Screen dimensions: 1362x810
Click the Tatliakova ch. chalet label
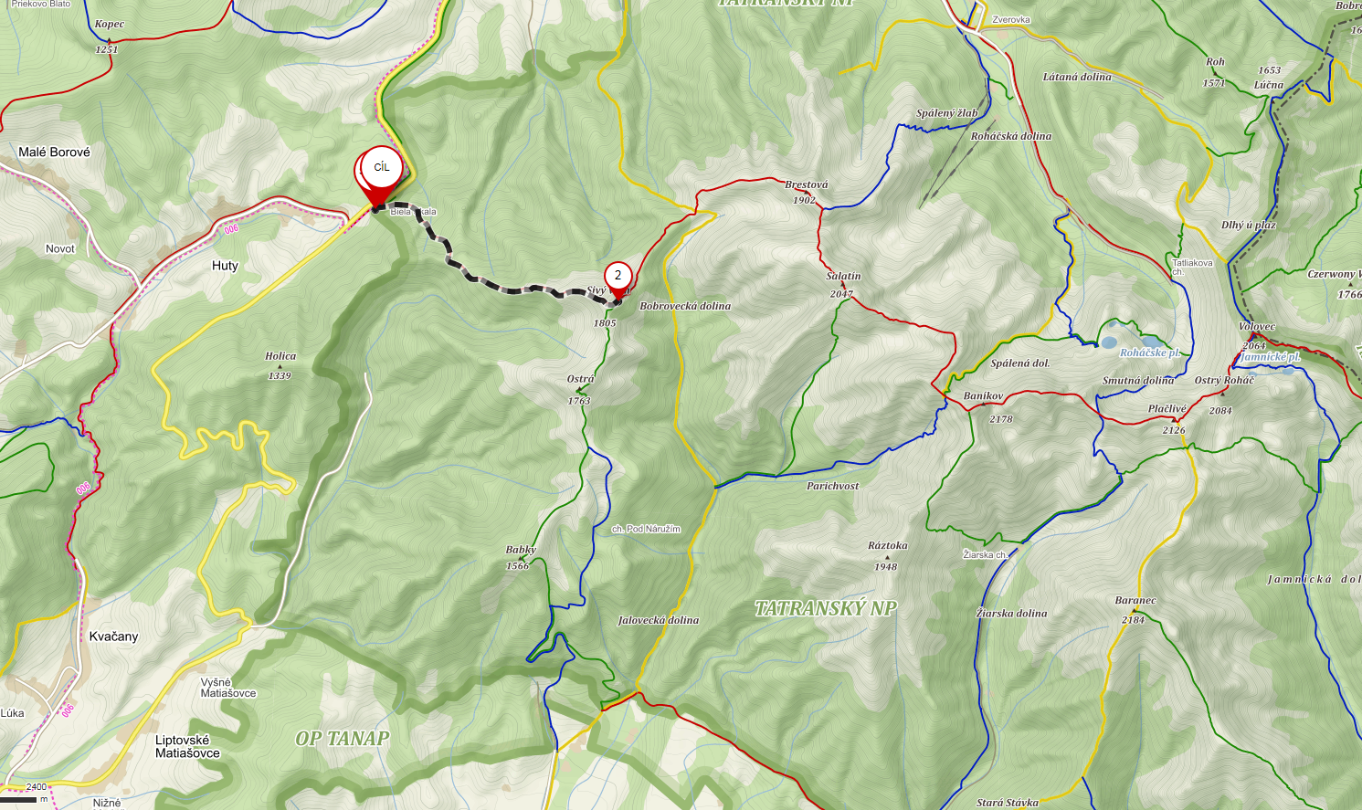pos(1192,267)
